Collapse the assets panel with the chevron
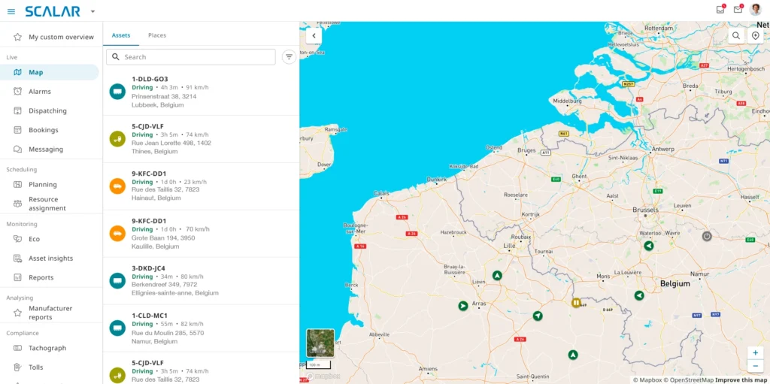This screenshot has height=384, width=770. pyautogui.click(x=314, y=35)
